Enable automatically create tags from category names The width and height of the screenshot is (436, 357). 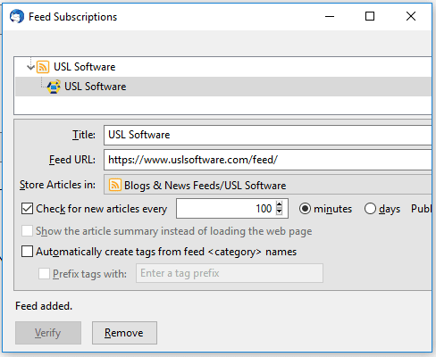pyautogui.click(x=27, y=252)
